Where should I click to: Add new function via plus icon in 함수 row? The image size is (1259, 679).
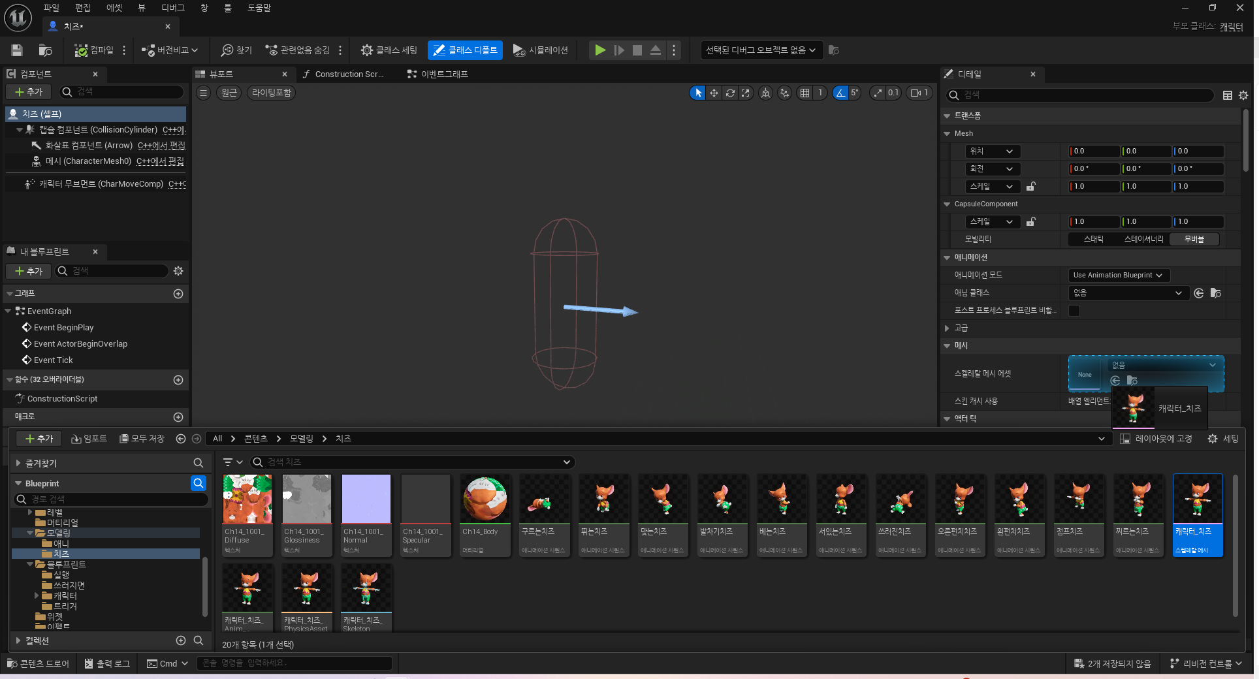coord(178,380)
